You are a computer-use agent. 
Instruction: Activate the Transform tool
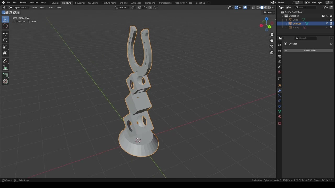[5, 53]
